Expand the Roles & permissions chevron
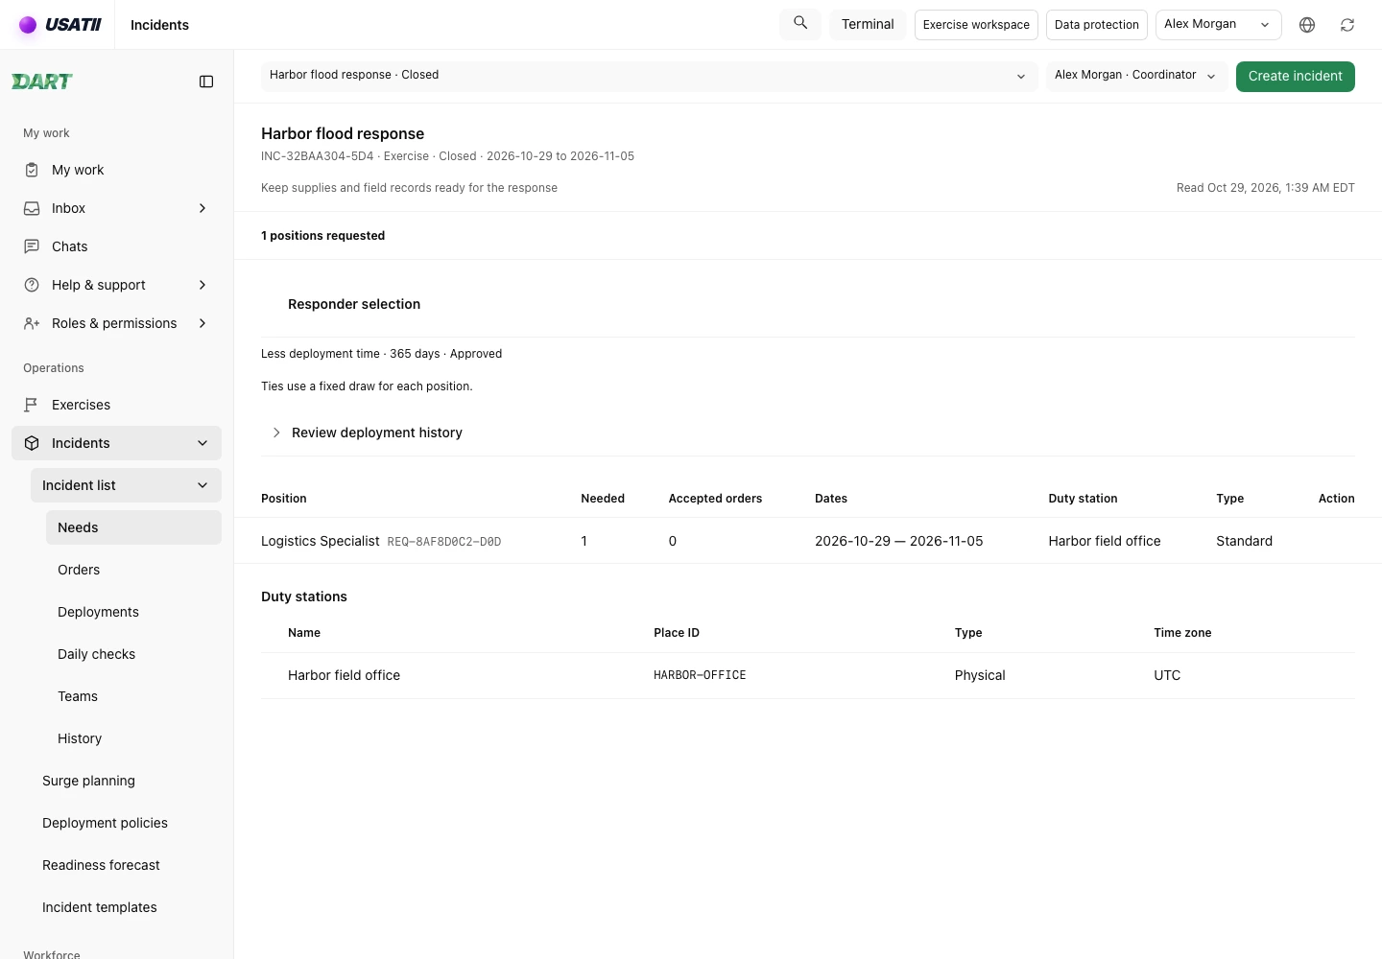Image resolution: width=1382 pixels, height=959 pixels. point(203,323)
